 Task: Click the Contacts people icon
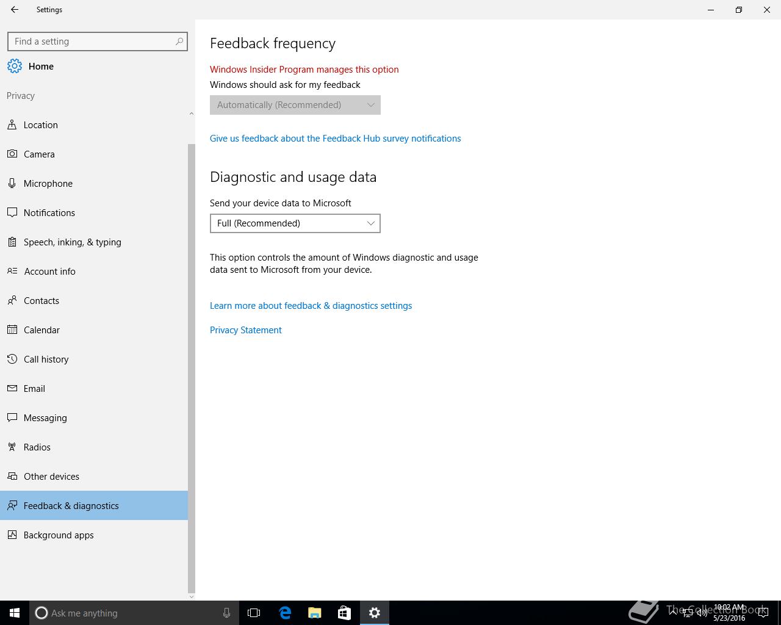12,300
